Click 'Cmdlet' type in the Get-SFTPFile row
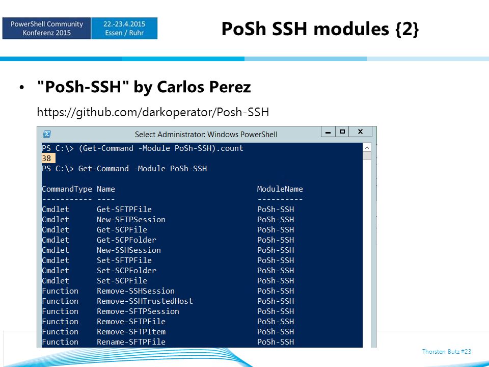 56,209
